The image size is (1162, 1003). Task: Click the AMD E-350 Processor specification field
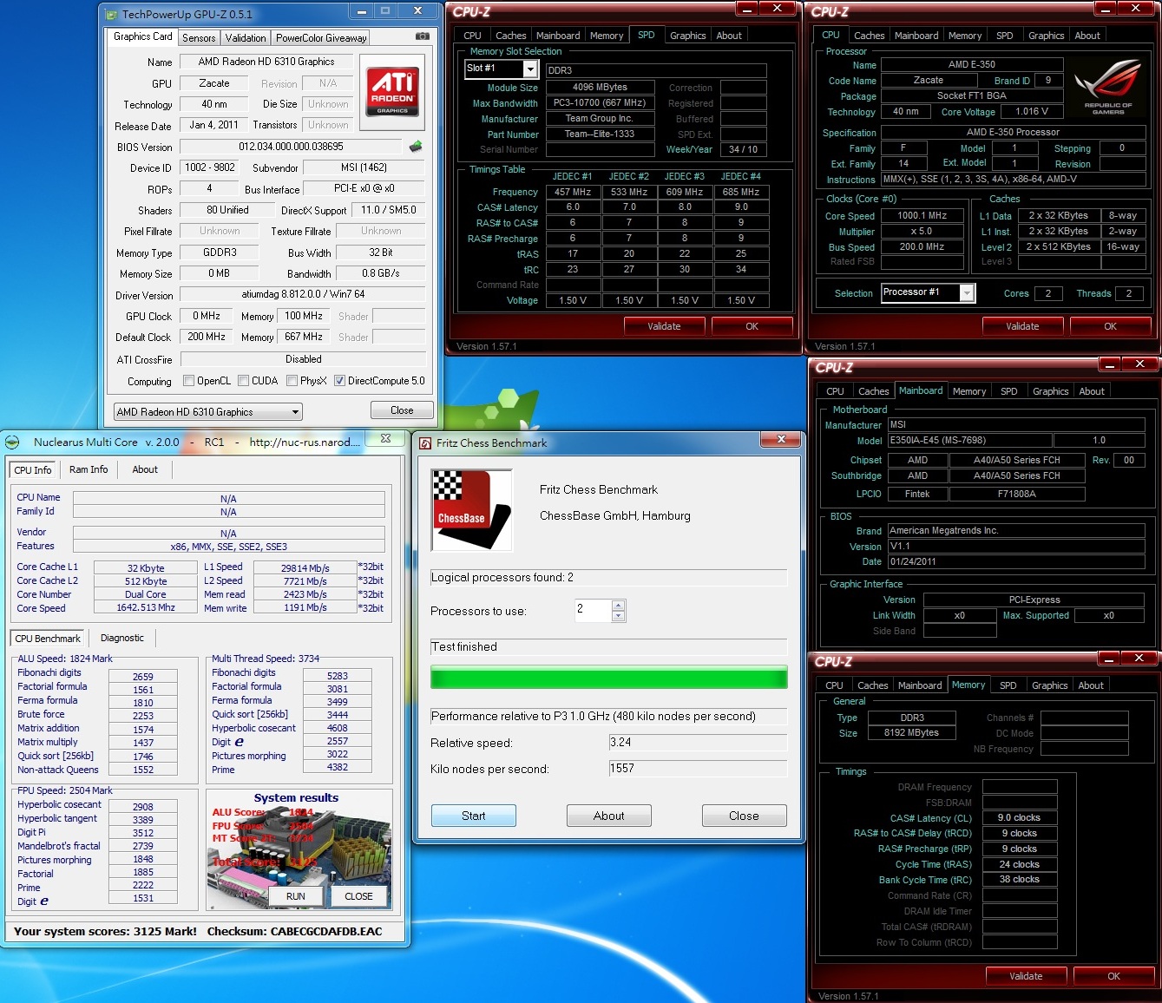(1013, 133)
